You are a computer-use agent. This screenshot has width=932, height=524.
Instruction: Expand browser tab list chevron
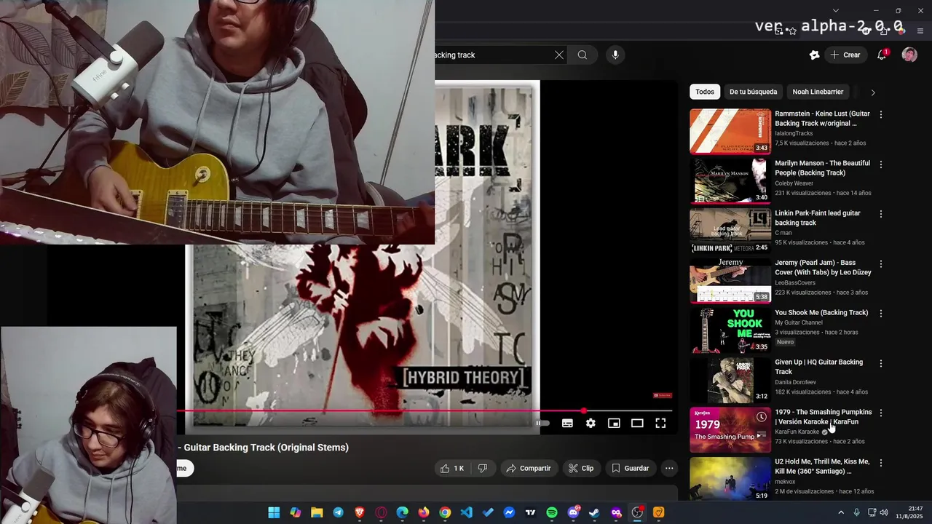[836, 10]
